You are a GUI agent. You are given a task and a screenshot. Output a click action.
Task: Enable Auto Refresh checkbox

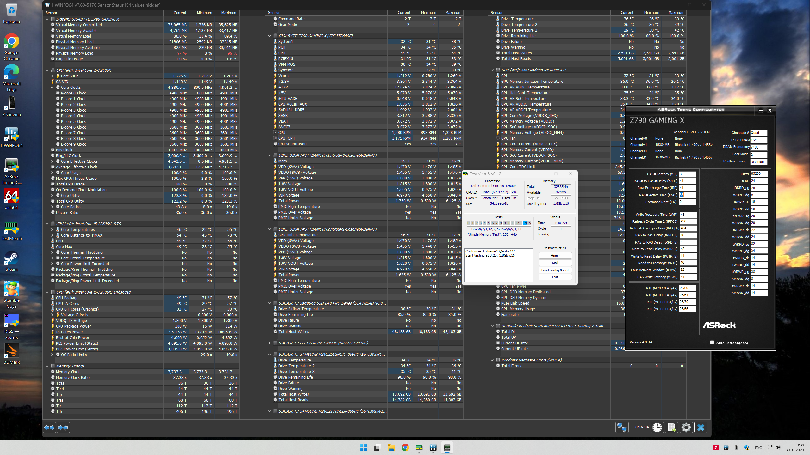(712, 343)
